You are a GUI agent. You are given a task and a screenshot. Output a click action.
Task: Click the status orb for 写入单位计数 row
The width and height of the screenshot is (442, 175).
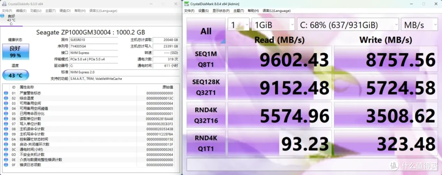click(x=6, y=124)
